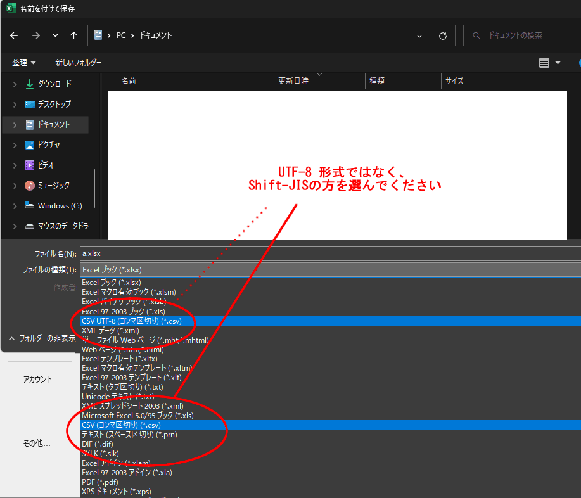Click the view layout icon

(x=544, y=63)
